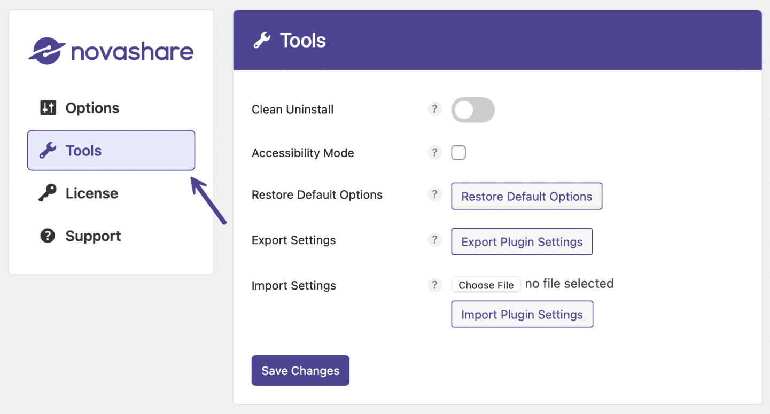The height and width of the screenshot is (414, 770).
Task: Click Restore Default Options
Action: tap(526, 196)
